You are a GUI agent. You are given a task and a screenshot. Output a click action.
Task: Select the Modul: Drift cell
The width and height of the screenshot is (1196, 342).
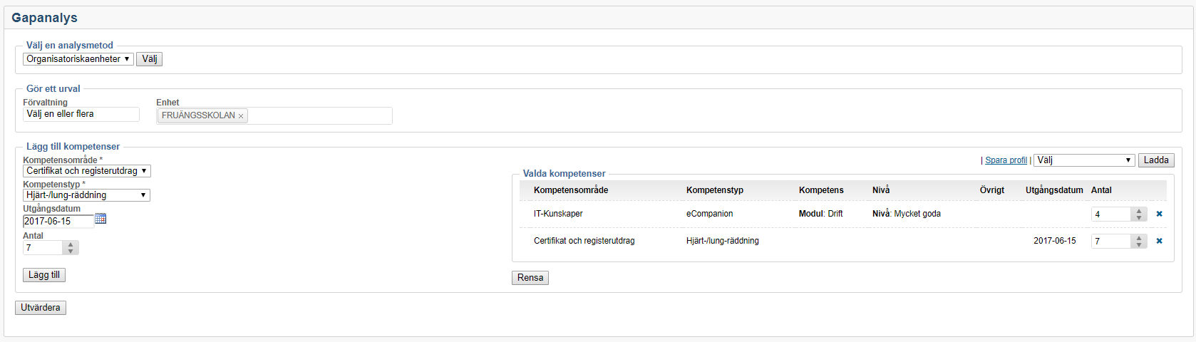820,214
